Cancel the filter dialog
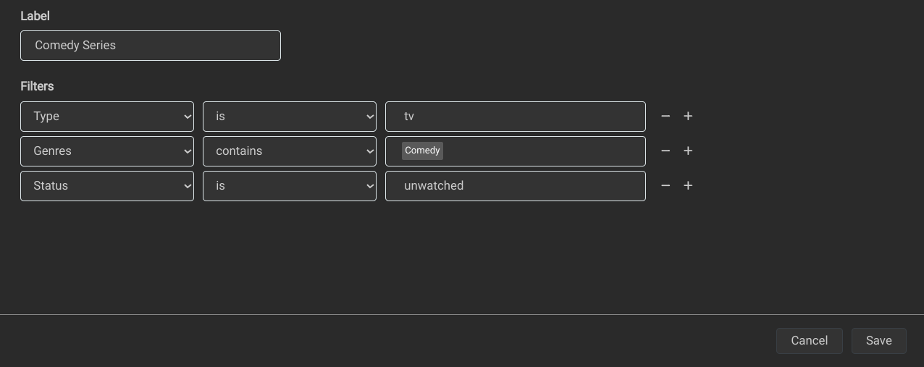Image resolution: width=924 pixels, height=367 pixels. (x=809, y=341)
